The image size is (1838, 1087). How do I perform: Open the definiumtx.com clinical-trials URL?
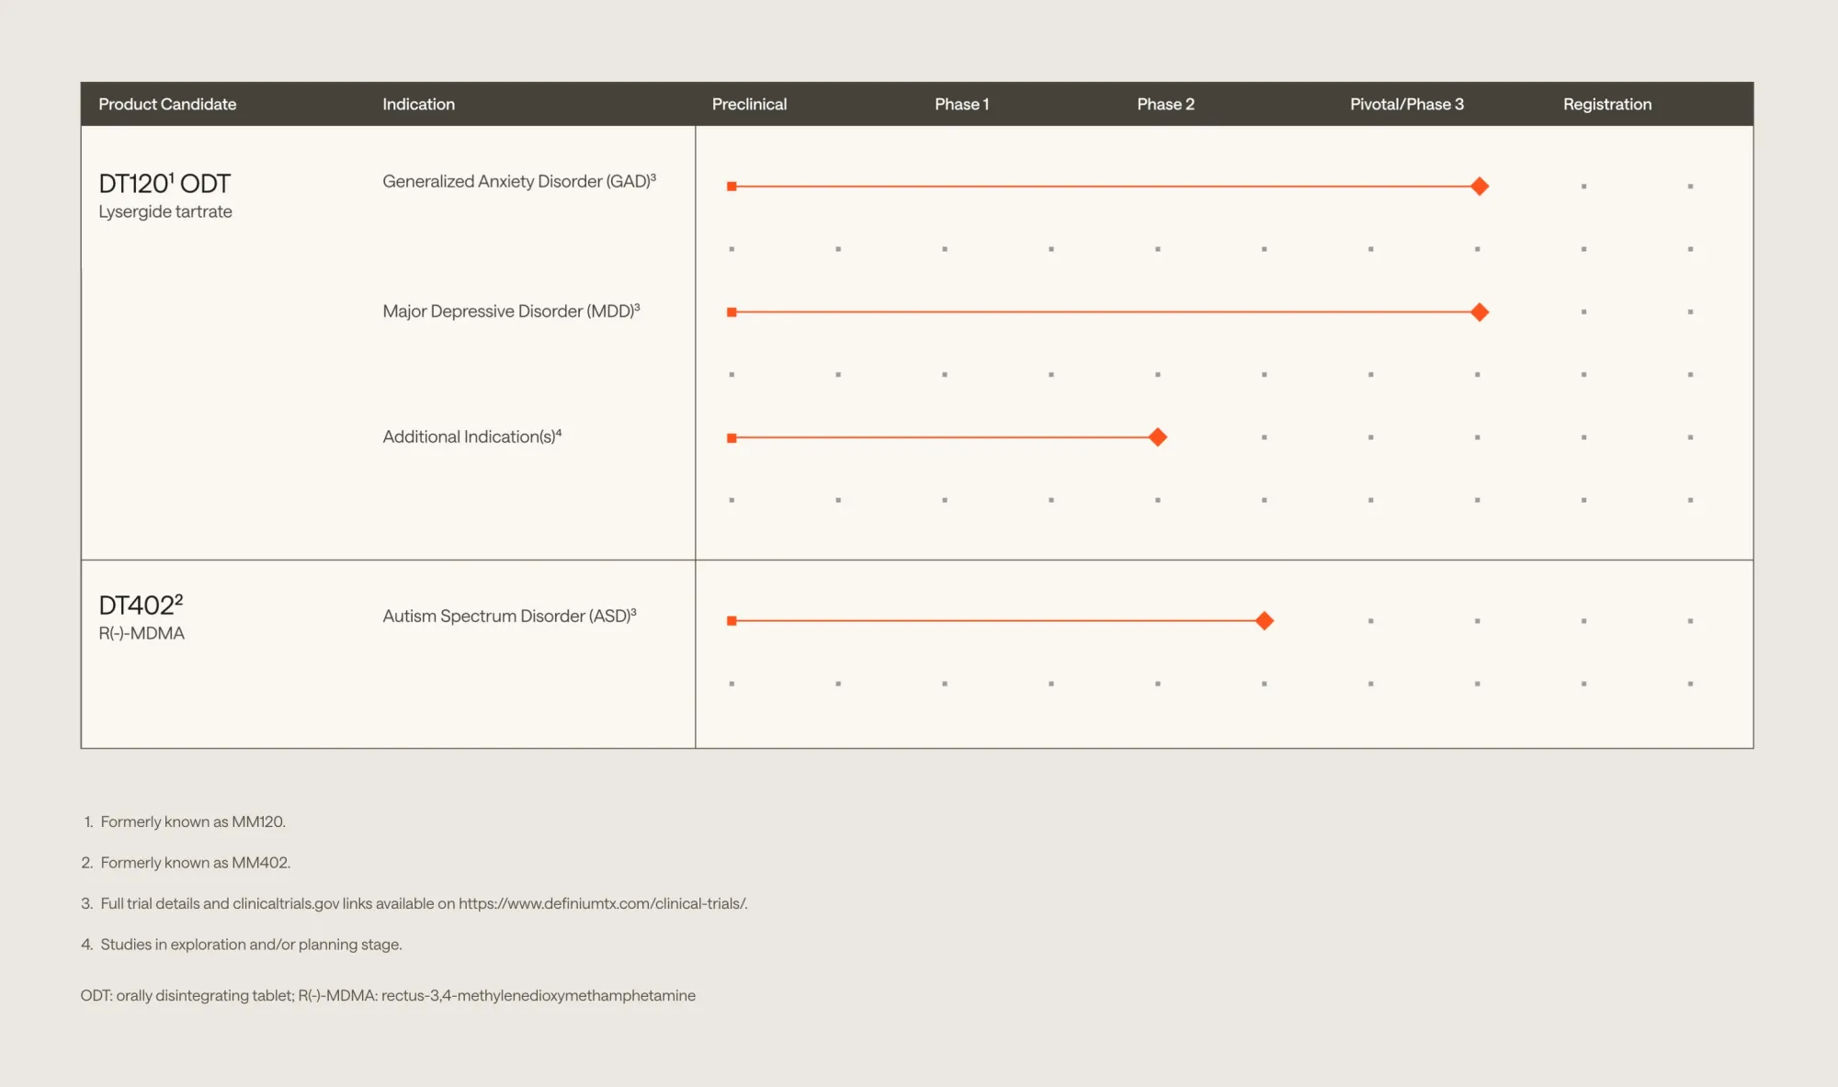tap(602, 904)
